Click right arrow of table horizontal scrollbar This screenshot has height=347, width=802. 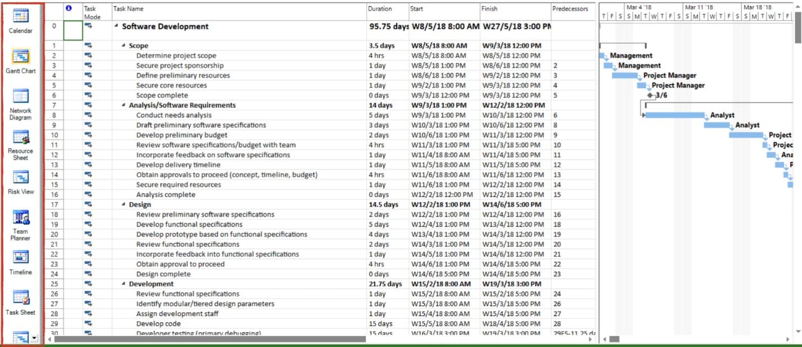click(590, 339)
